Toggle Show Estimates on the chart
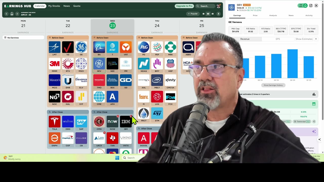324x182 pixels. tap(304, 39)
